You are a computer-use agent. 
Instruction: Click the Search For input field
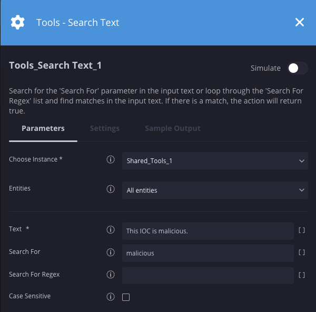(208, 253)
